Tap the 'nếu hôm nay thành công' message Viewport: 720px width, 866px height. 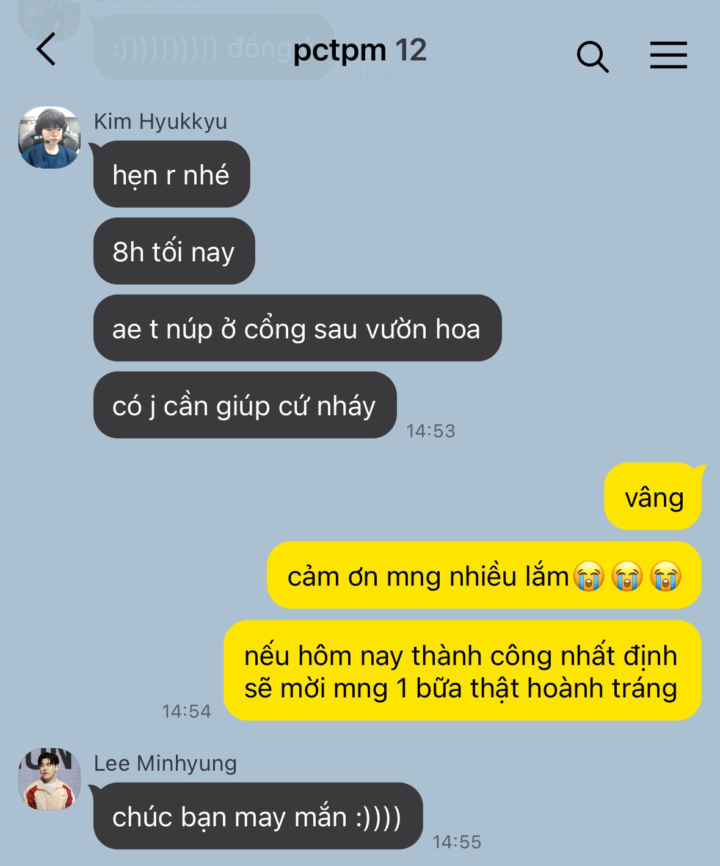pyautogui.click(x=462, y=671)
